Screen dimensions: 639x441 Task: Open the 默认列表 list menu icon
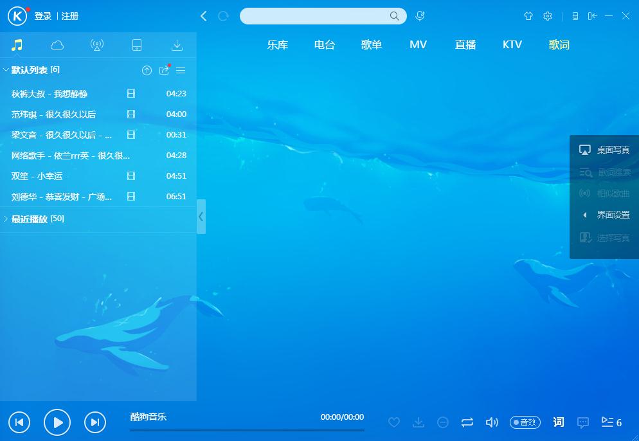[181, 71]
